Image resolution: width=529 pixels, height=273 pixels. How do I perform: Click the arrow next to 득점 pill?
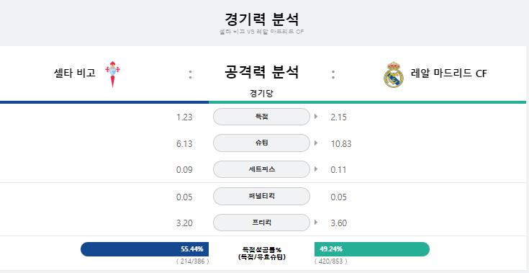coord(316,117)
